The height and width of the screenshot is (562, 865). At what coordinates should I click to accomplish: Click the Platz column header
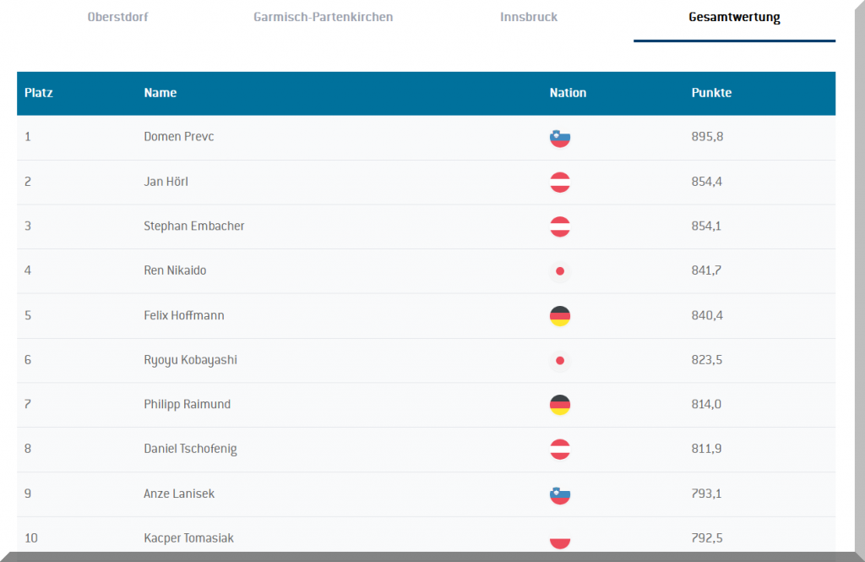(39, 93)
